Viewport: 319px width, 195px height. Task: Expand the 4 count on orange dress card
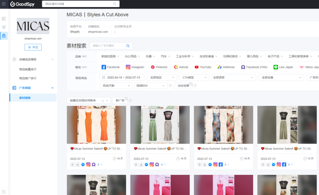click(100, 165)
